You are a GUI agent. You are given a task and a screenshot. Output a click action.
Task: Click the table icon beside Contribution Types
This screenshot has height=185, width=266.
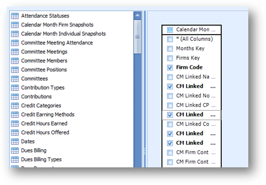tap(15, 88)
